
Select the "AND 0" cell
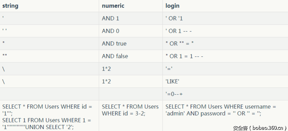[110, 31]
